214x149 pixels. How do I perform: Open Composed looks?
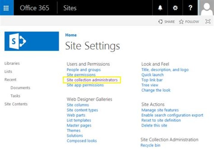pos(82,141)
